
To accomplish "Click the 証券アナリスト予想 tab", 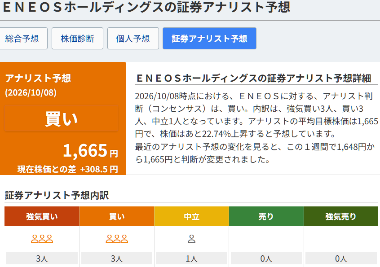I will click(209, 39).
